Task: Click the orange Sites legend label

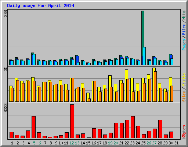Action: tap(184, 96)
